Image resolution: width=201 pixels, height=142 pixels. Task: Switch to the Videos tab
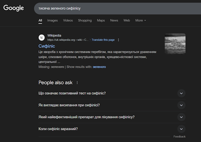click(x=68, y=21)
